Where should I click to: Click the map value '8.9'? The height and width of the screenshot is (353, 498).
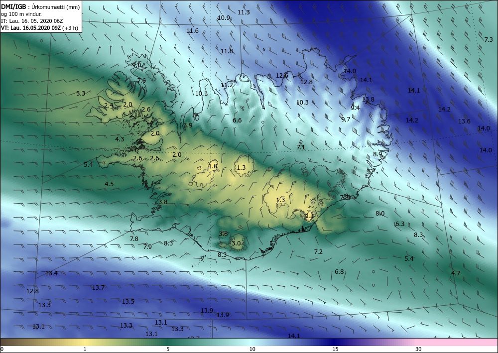tap(377, 154)
